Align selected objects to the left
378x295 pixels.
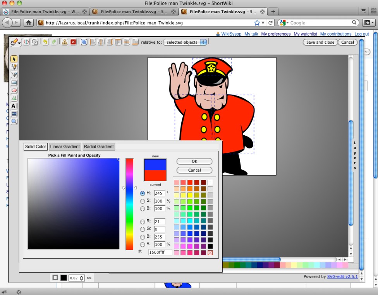click(92, 42)
